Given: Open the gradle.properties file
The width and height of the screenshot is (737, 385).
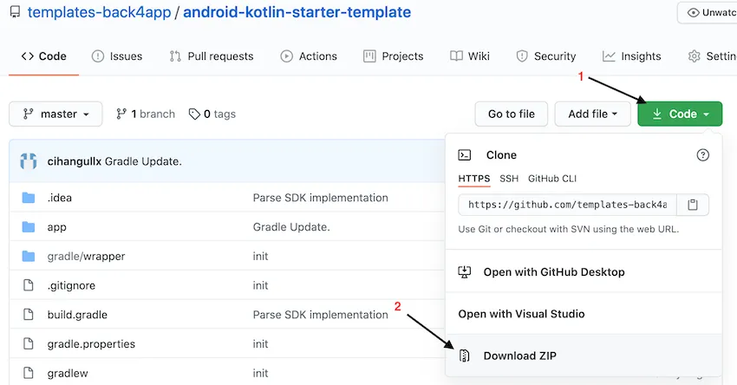Looking at the screenshot, I should (91, 343).
